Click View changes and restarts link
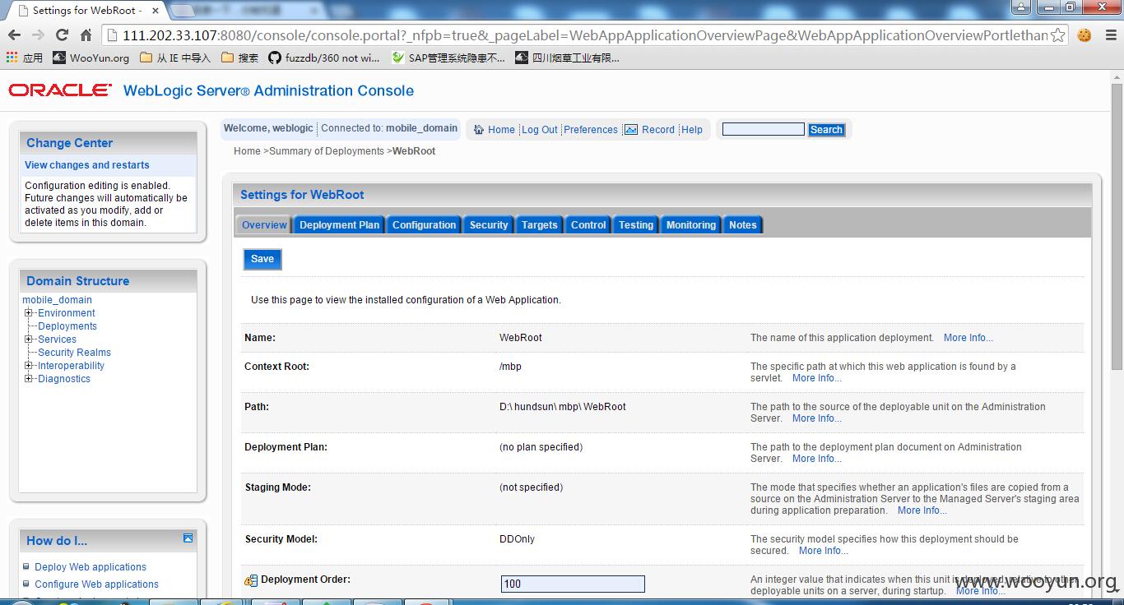 [x=87, y=165]
